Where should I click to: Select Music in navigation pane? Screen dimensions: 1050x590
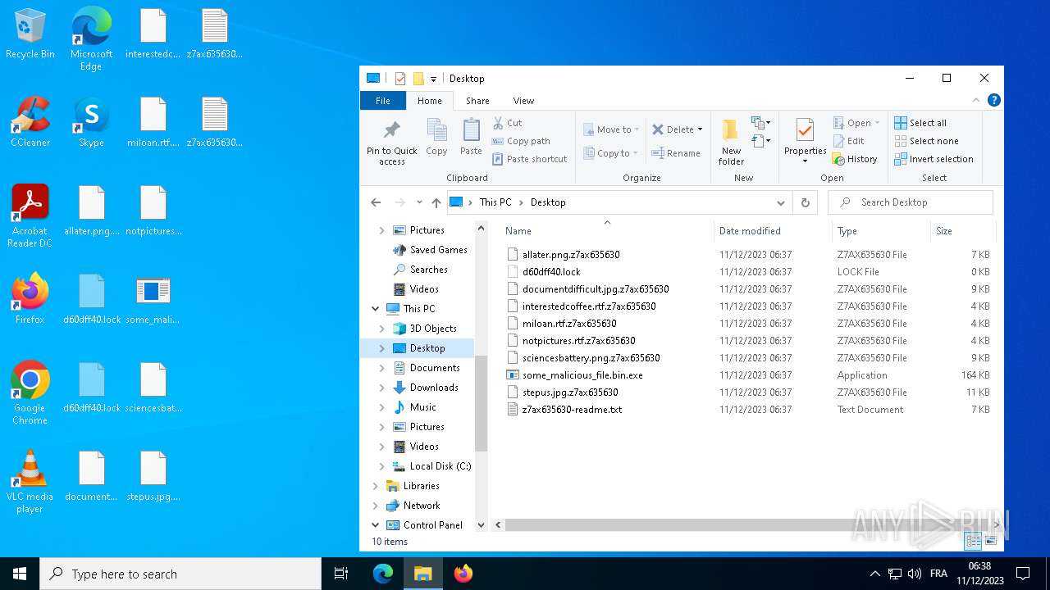coord(422,407)
